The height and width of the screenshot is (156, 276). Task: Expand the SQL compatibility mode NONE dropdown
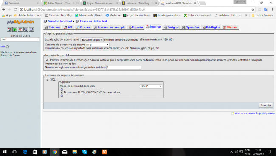tap(151, 86)
